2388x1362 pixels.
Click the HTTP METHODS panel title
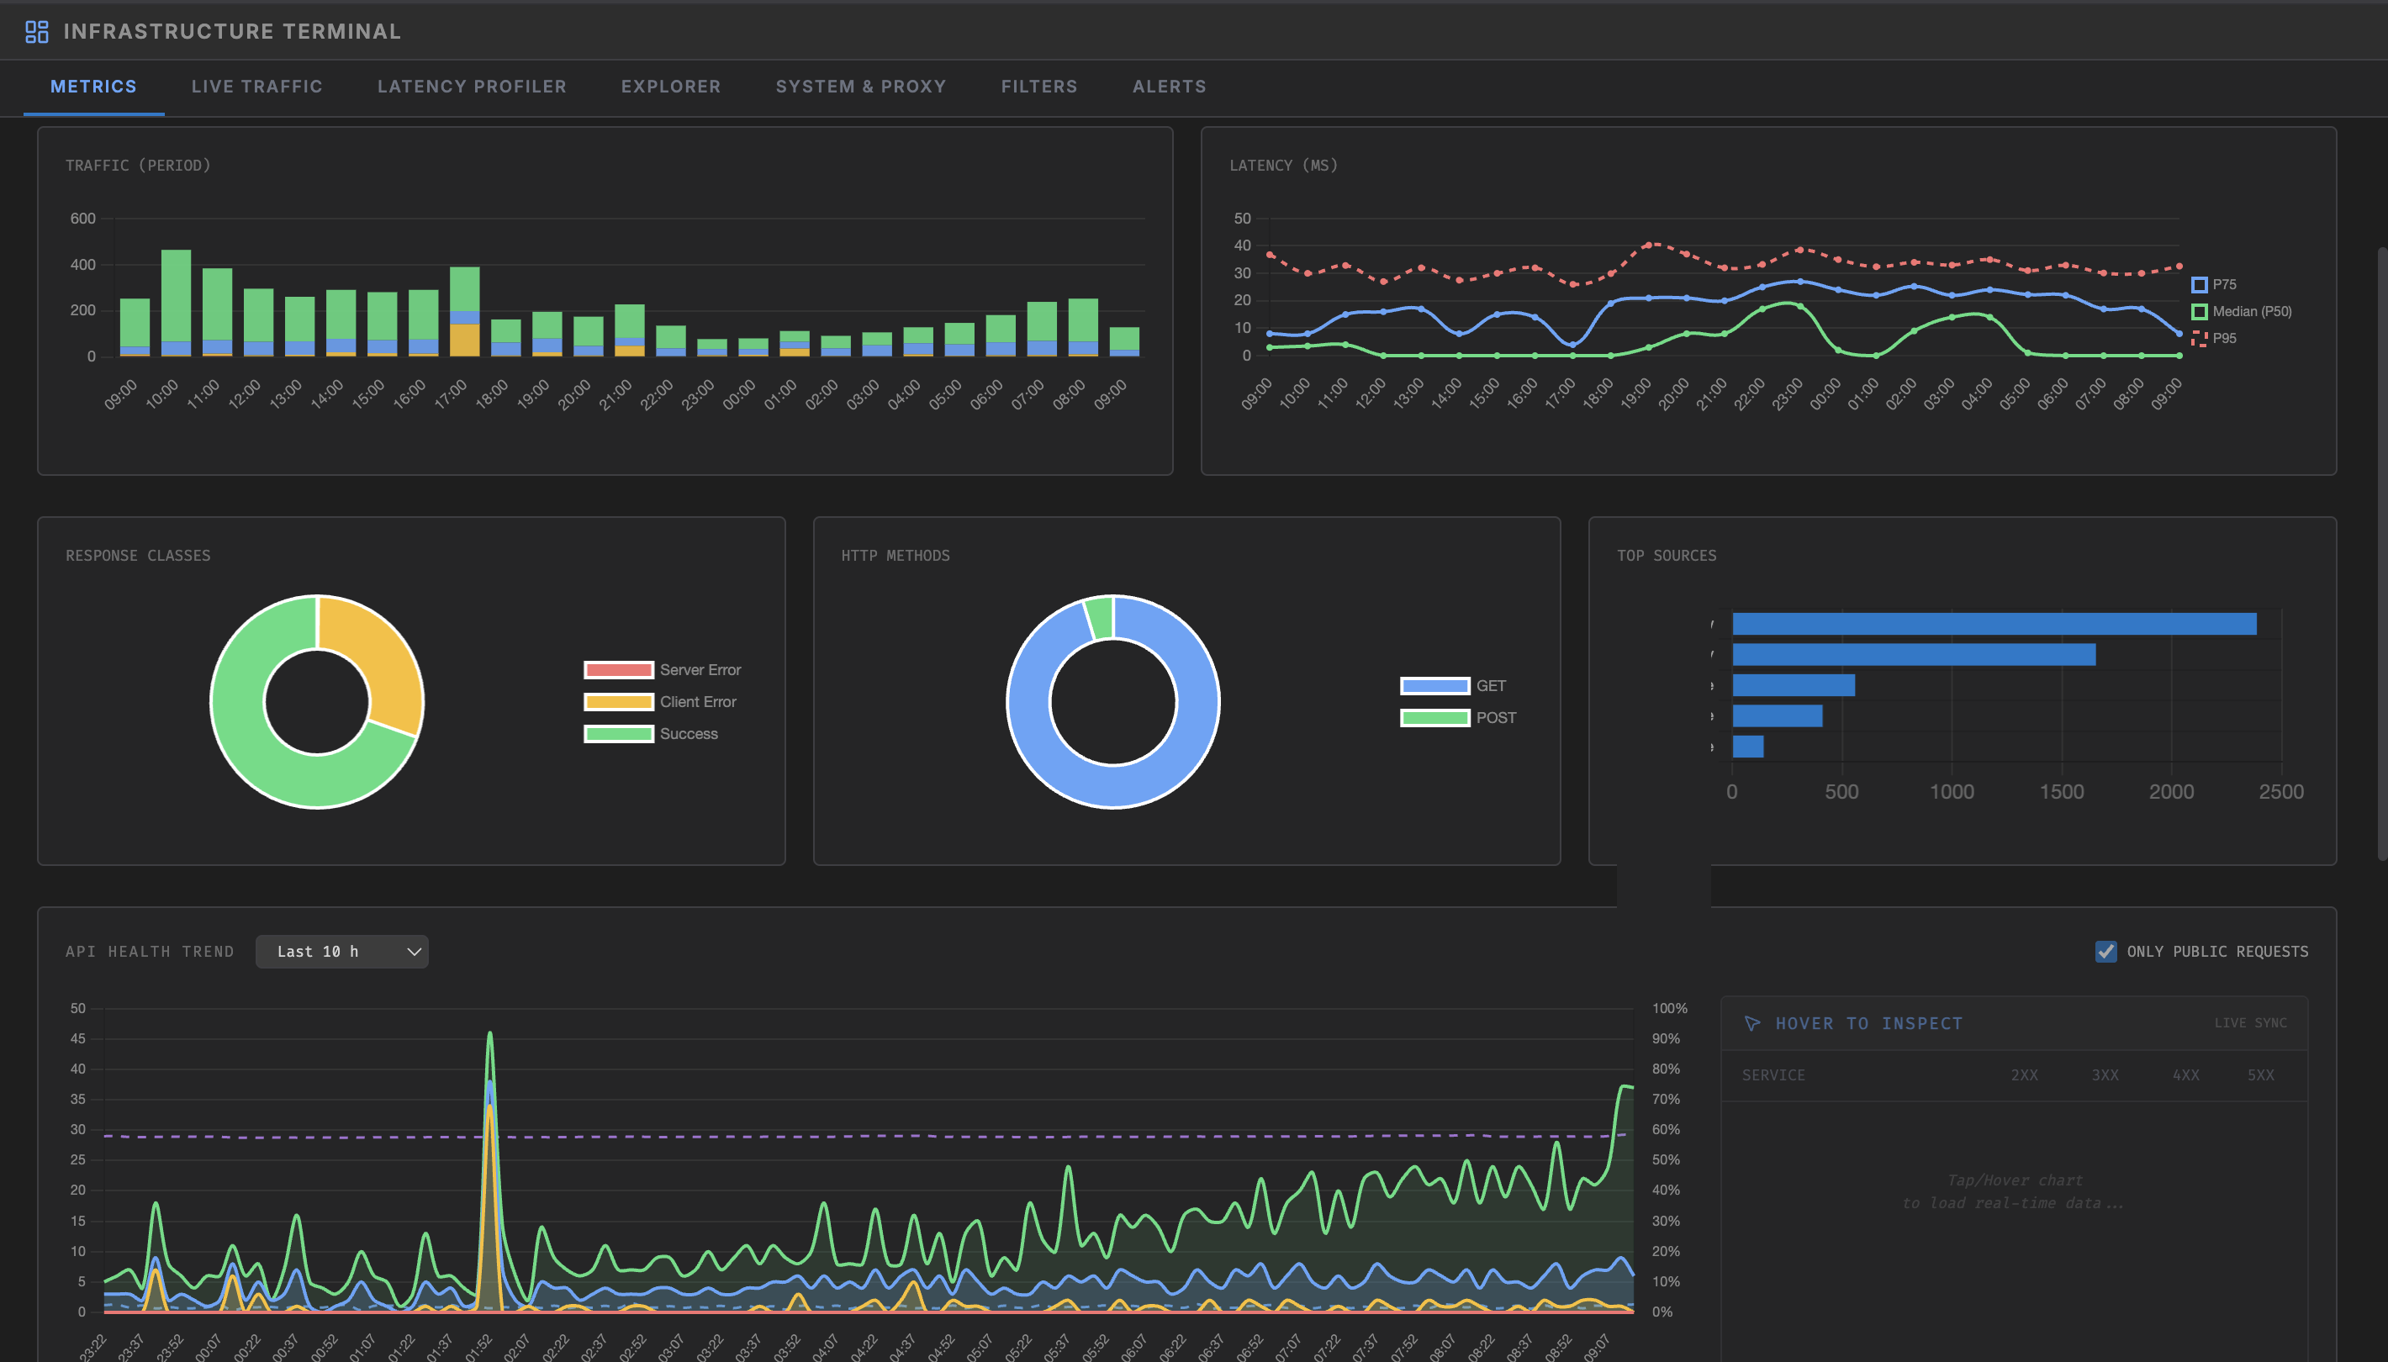coord(895,556)
